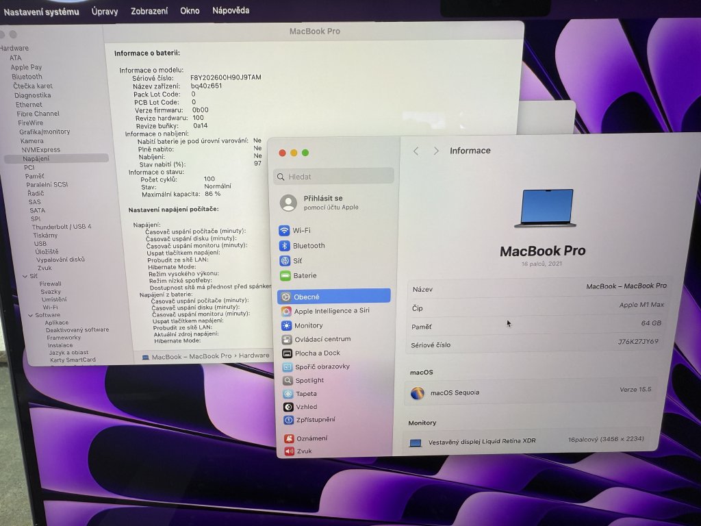This screenshot has height=526, width=701.
Task: Open the Nápověda menu
Action: tap(231, 10)
